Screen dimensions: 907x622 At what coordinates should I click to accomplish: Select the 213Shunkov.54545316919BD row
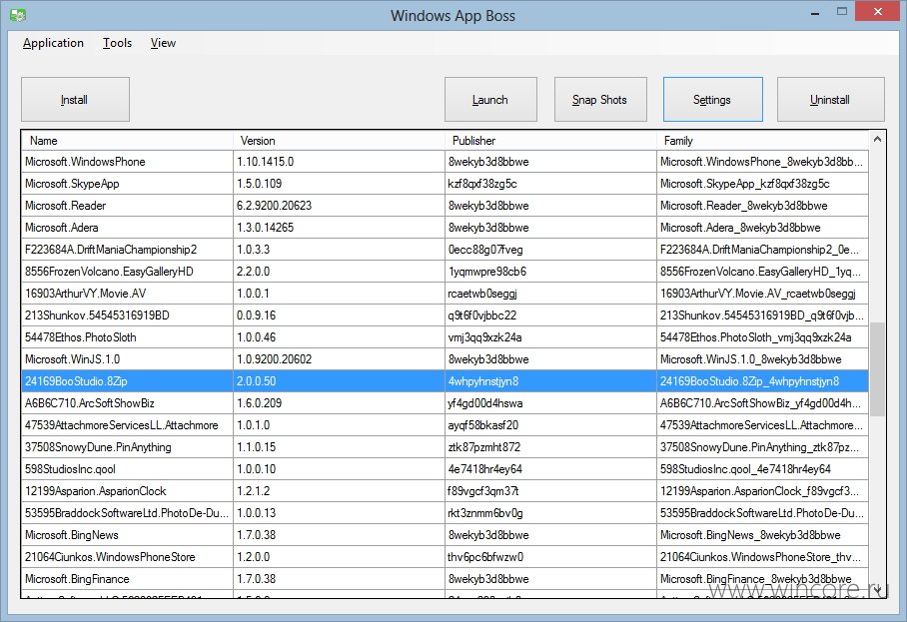pyautogui.click(x=445, y=315)
